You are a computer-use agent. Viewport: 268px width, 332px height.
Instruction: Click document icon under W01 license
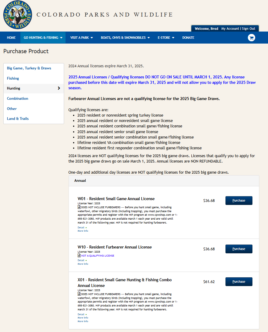click(x=79, y=207)
